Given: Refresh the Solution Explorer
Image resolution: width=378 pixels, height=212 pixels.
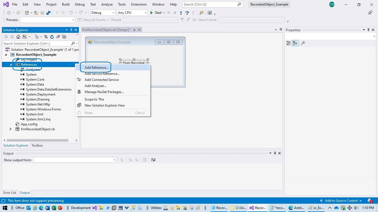Looking at the screenshot, I should tap(52, 37).
